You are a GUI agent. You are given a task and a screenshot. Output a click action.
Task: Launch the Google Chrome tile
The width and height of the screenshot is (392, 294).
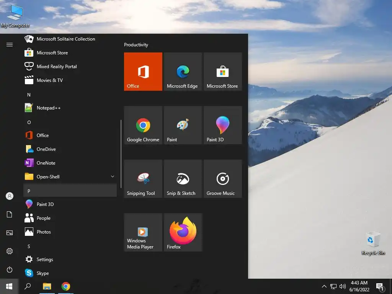click(x=143, y=125)
